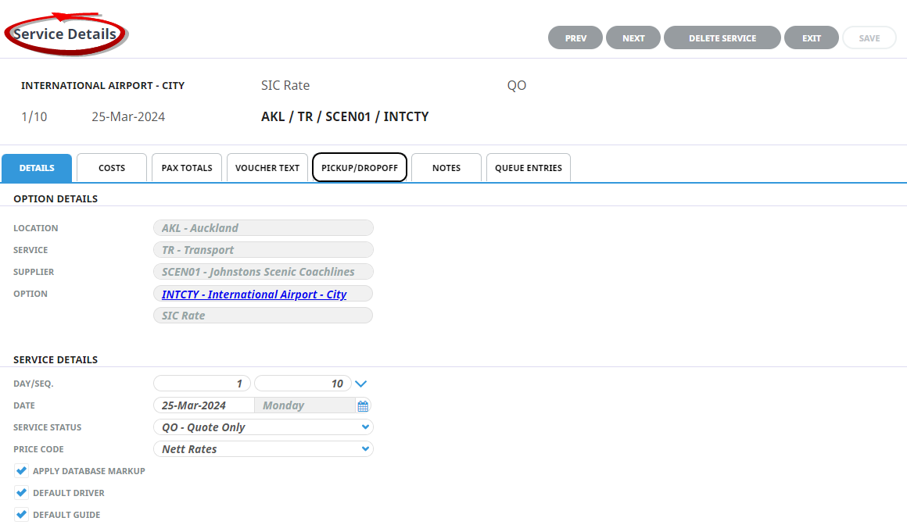The height and width of the screenshot is (532, 907).
Task: Open the Notes tab
Action: tap(446, 168)
